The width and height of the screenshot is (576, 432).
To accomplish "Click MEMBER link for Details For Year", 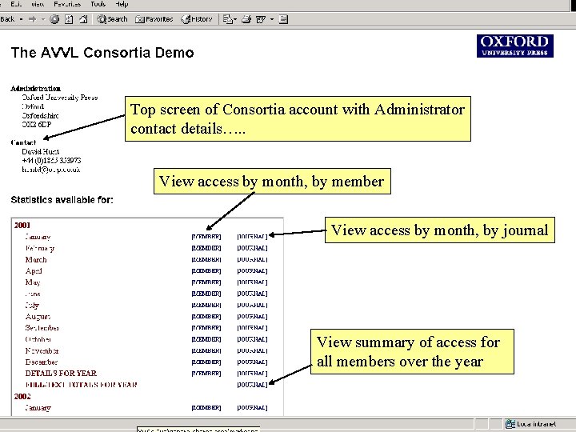I will pyautogui.click(x=206, y=374).
